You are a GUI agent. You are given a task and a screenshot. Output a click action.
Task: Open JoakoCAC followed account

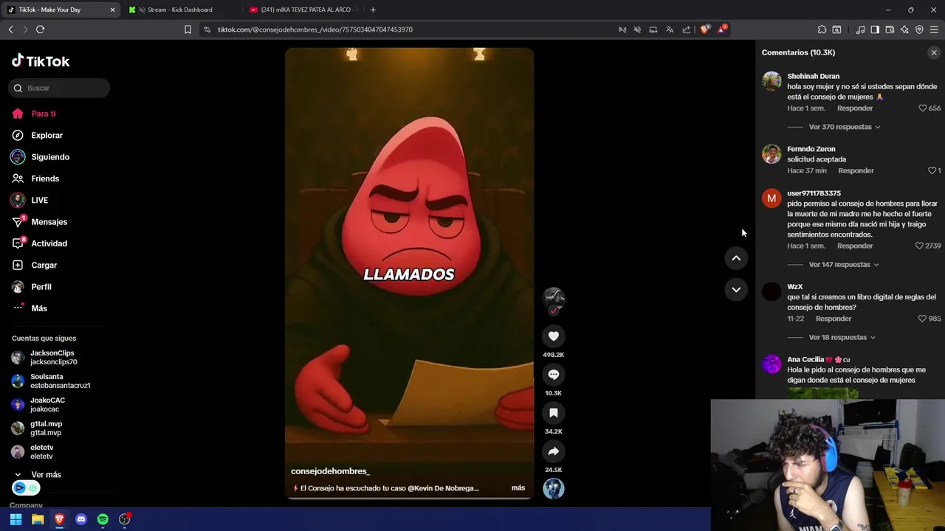(x=38, y=405)
